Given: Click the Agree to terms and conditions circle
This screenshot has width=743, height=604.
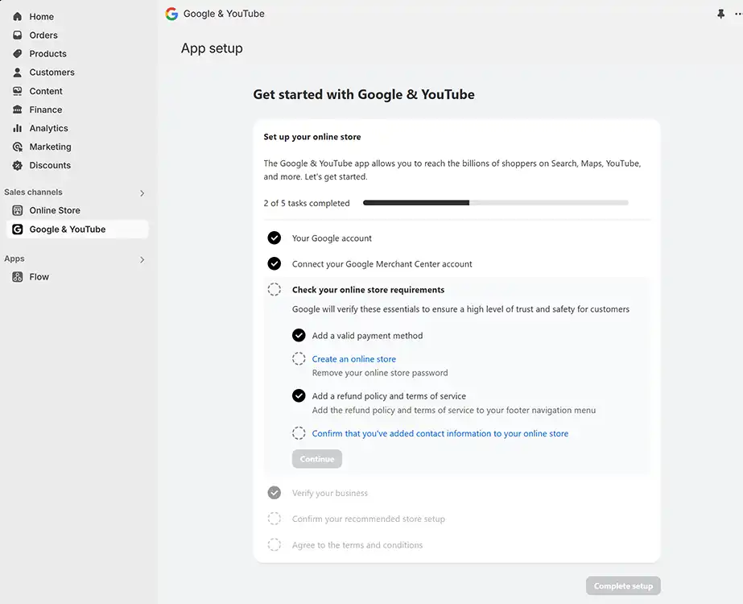Looking at the screenshot, I should (274, 544).
